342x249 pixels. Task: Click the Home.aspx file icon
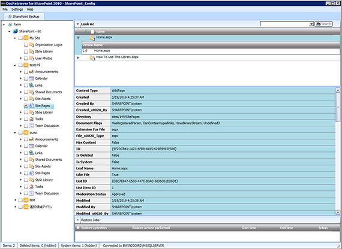92,38
